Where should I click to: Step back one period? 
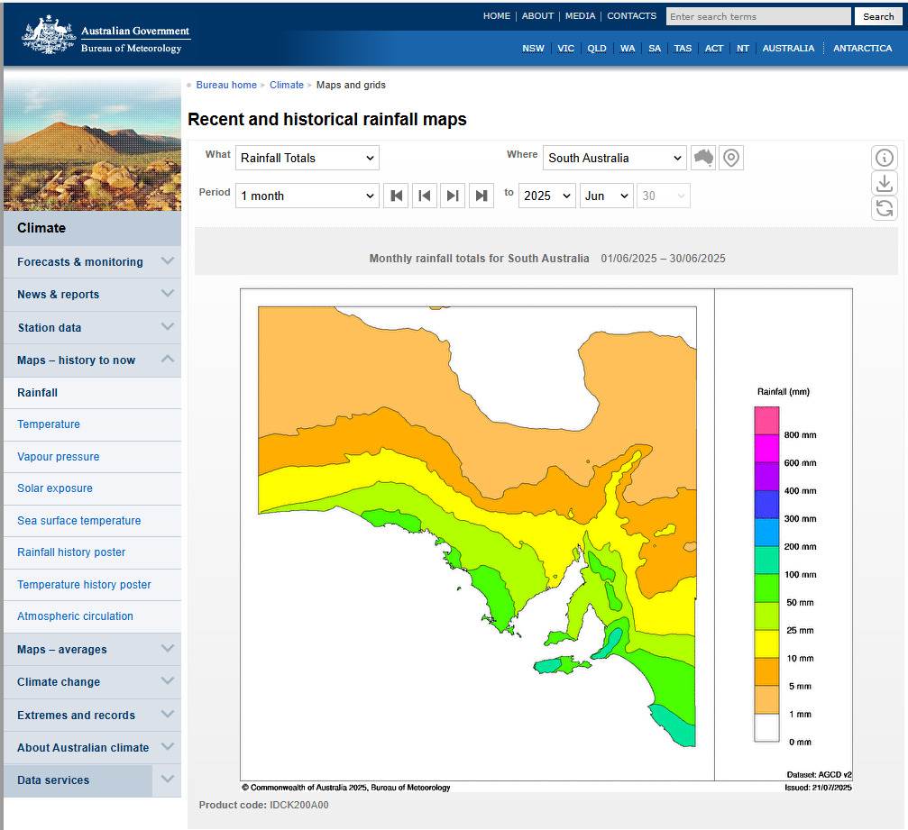tap(425, 196)
